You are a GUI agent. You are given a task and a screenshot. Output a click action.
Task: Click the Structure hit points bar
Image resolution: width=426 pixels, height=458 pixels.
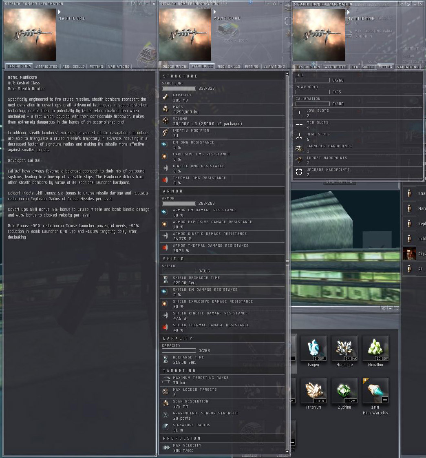tap(179, 88)
